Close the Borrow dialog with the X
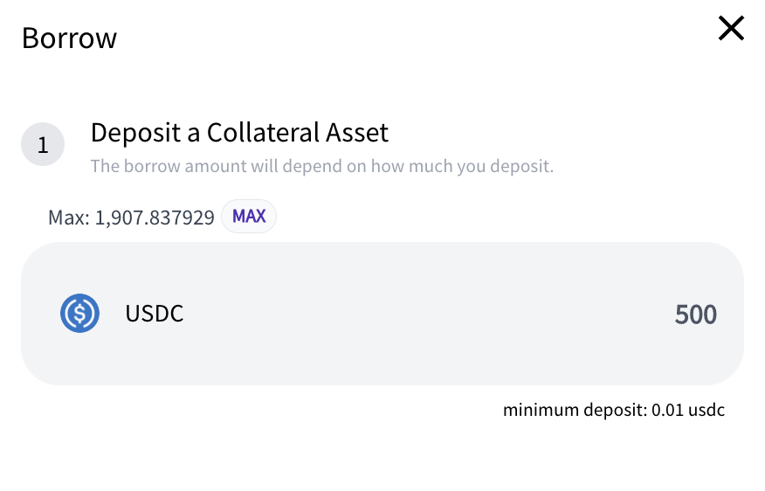The width and height of the screenshot is (765, 491). pos(731,28)
